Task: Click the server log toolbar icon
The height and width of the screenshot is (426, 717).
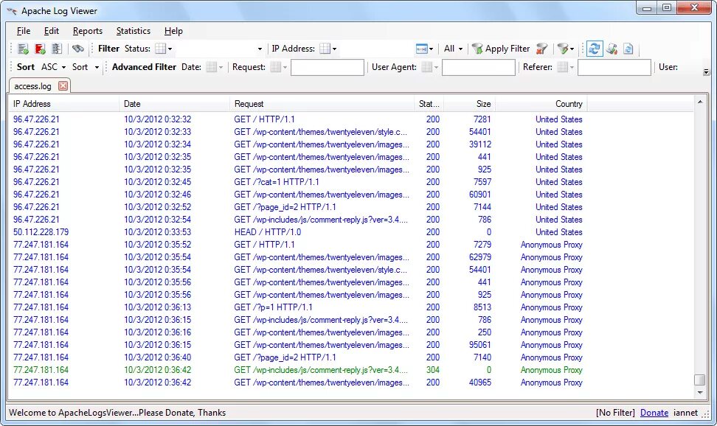Action: [x=57, y=49]
